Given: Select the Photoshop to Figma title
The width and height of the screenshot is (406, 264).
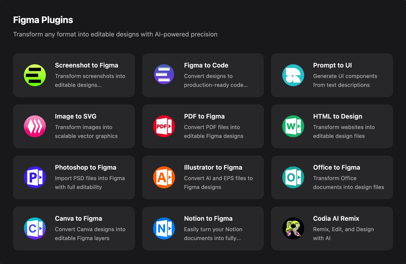Looking at the screenshot, I should (x=86, y=168).
